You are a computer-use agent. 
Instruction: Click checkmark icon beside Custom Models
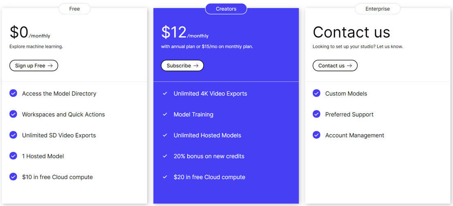(x=316, y=93)
